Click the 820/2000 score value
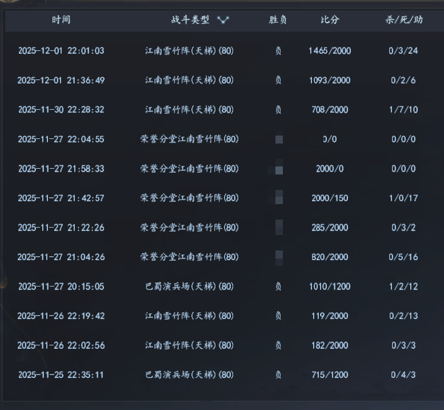 click(x=330, y=257)
